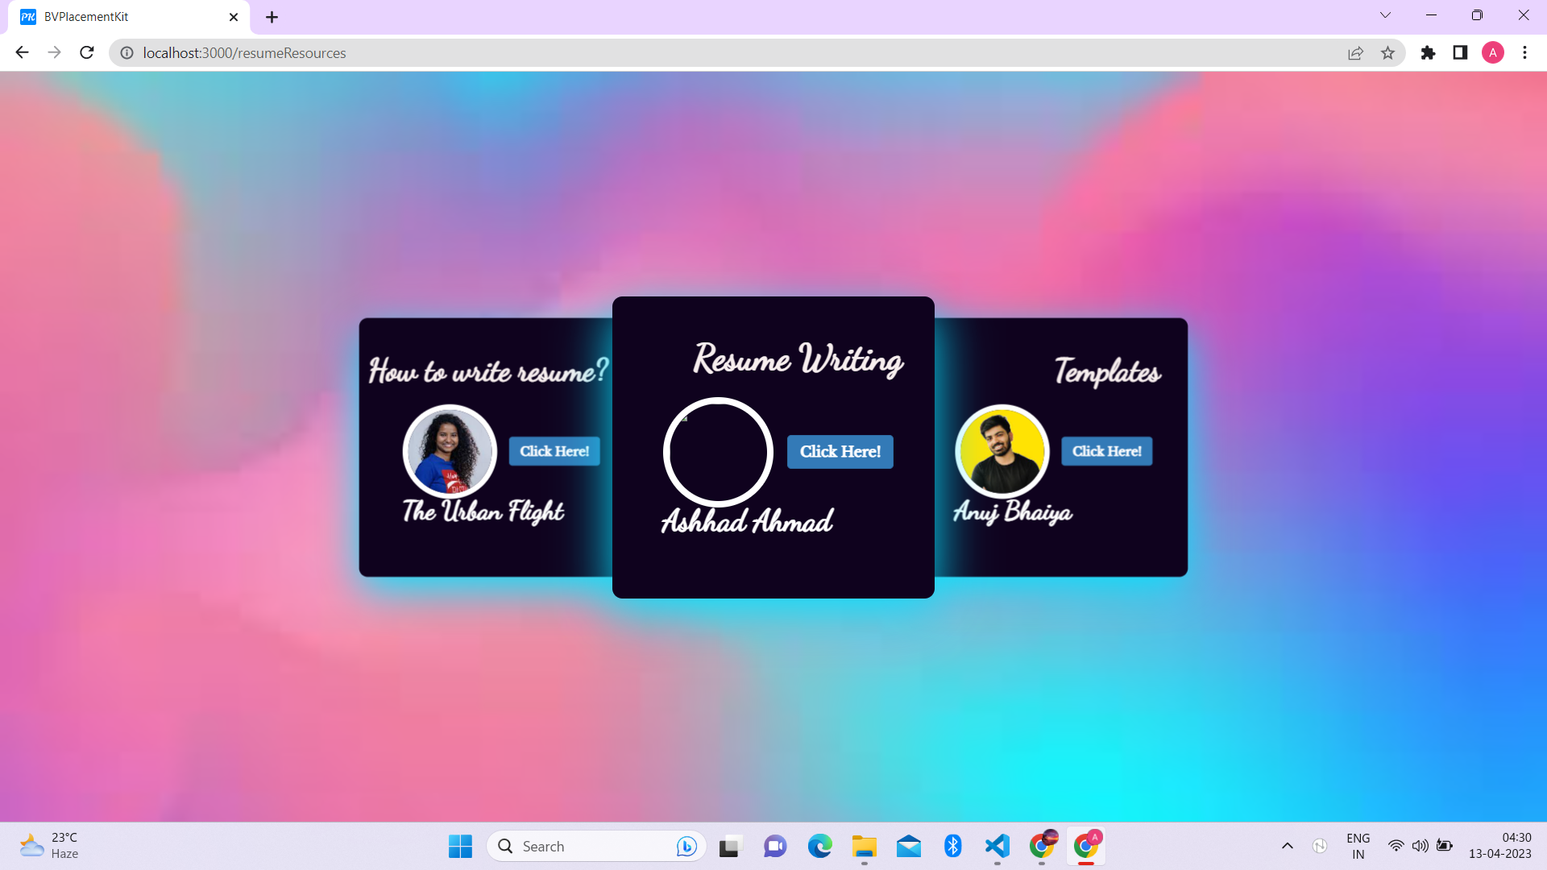Click Here button on Templates card
This screenshot has height=870, width=1547.
point(1106,451)
